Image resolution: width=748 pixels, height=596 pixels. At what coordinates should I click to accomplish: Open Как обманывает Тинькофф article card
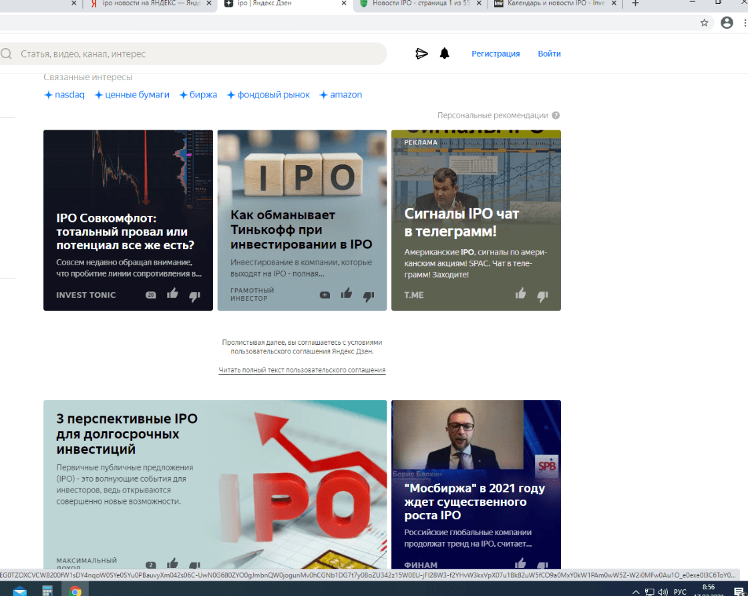click(x=302, y=220)
